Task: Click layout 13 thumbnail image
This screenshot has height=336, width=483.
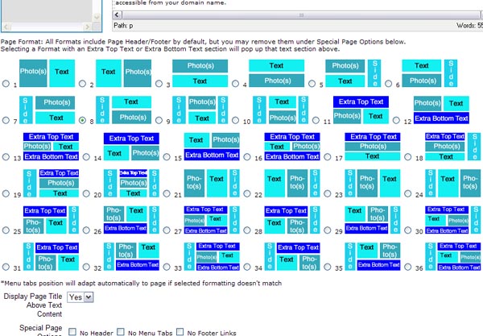Action: pyautogui.click(x=51, y=147)
